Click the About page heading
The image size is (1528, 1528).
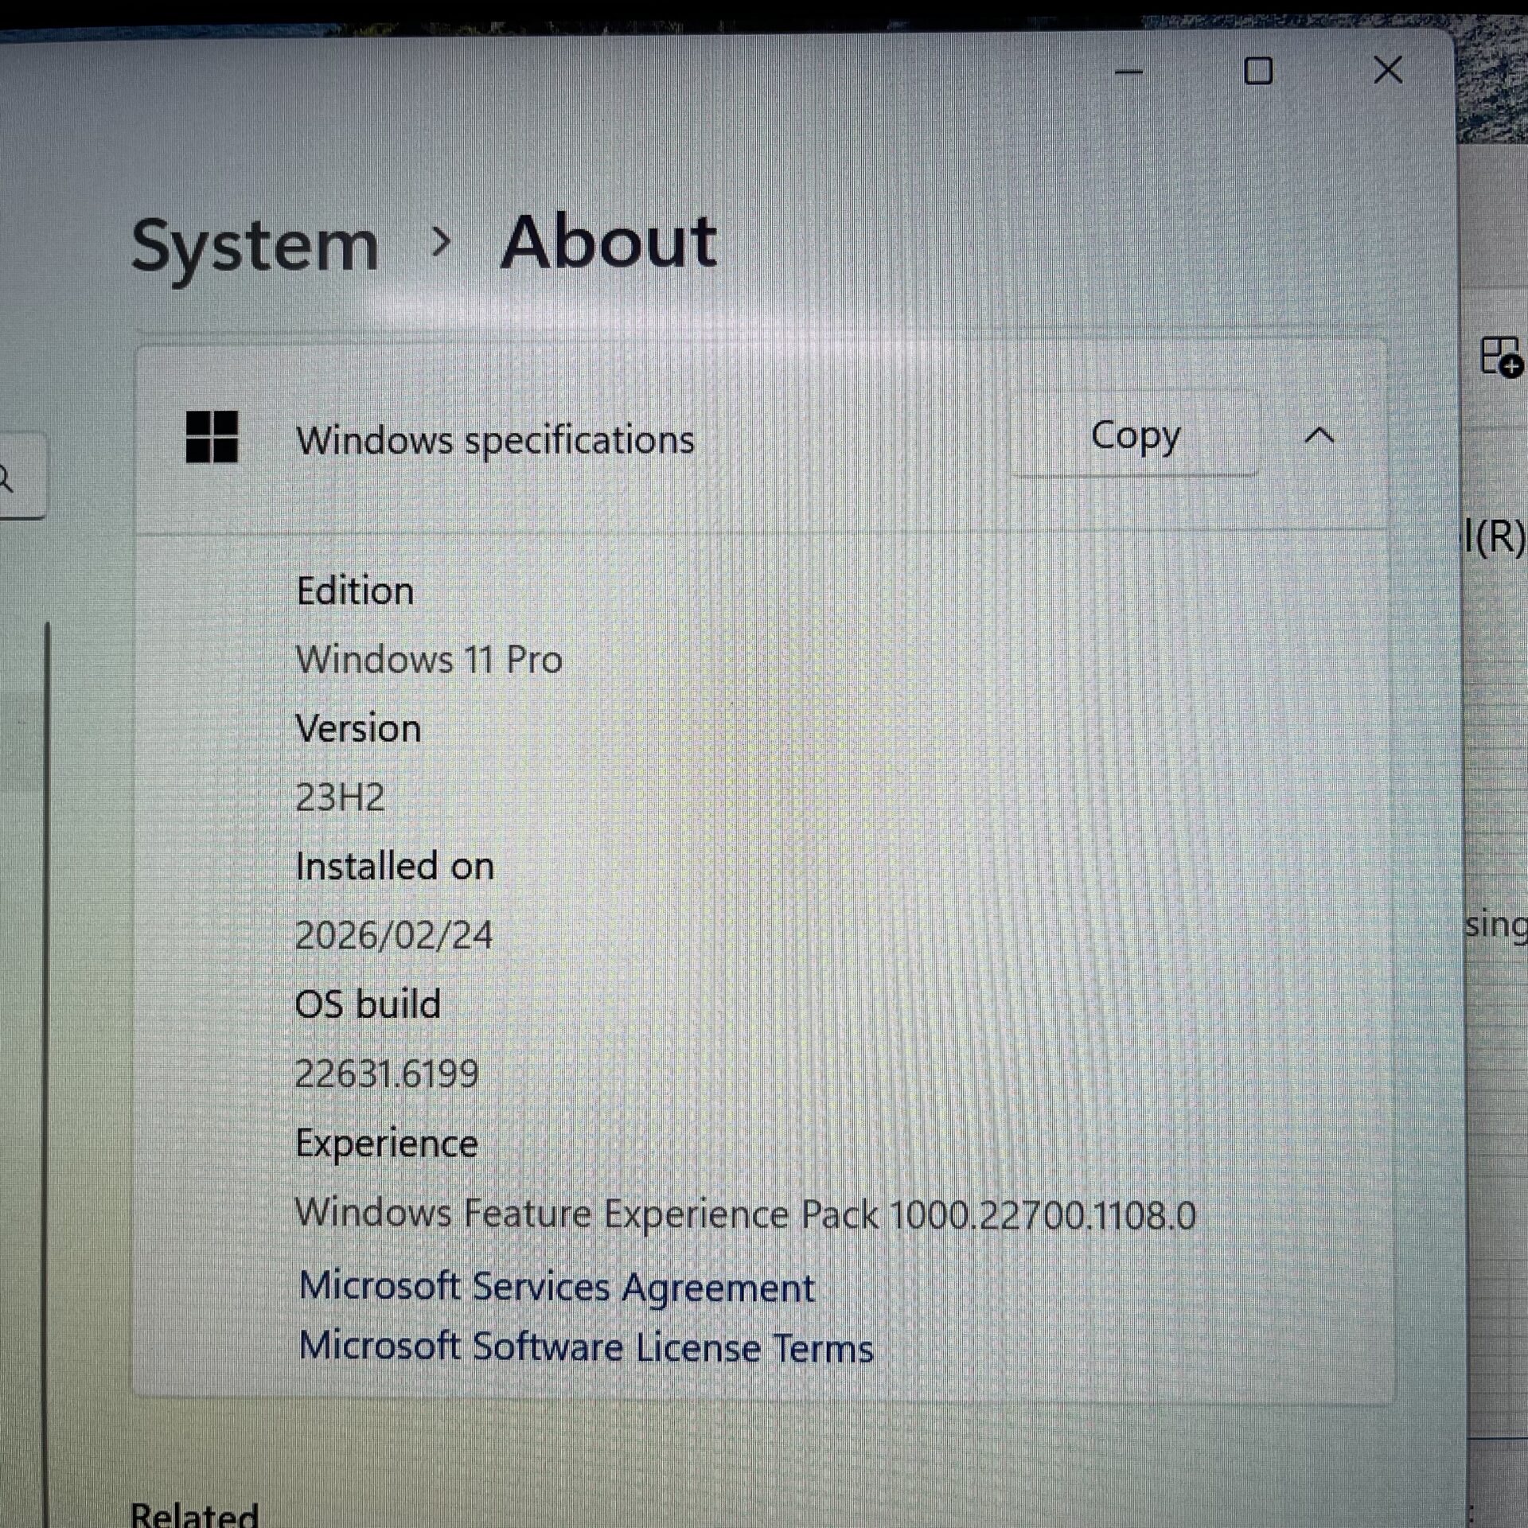tap(609, 242)
